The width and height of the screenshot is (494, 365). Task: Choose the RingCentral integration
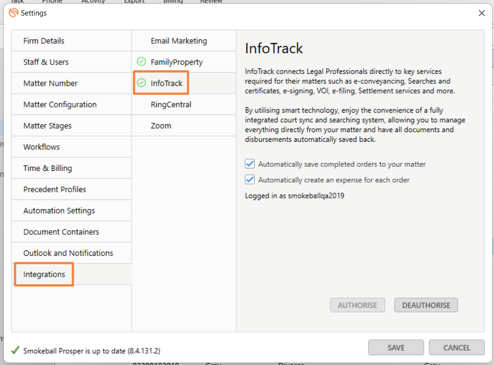point(171,104)
